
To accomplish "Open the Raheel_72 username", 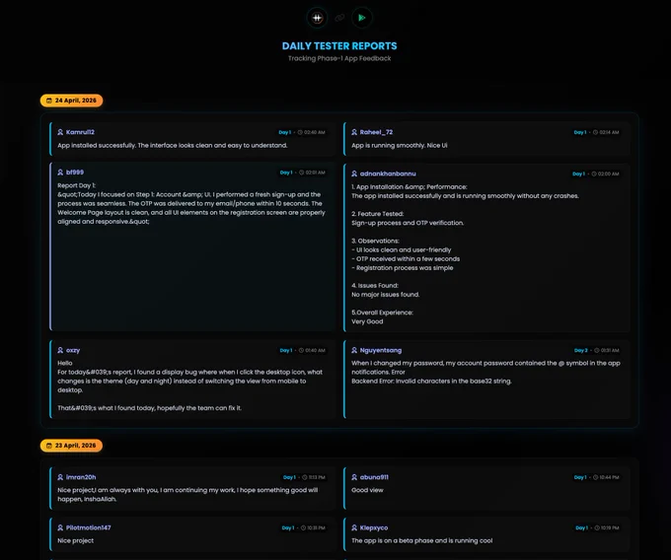I will click(376, 132).
